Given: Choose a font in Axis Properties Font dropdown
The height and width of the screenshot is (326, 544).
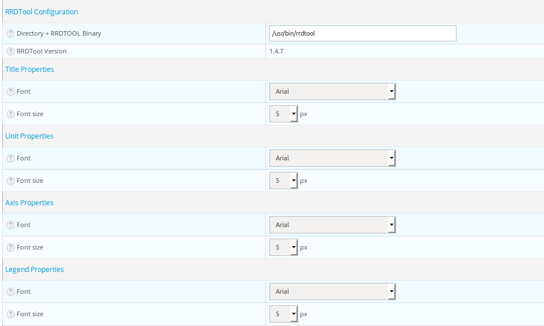Looking at the screenshot, I should [x=332, y=225].
